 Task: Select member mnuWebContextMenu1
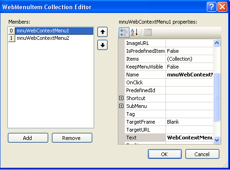54,31
